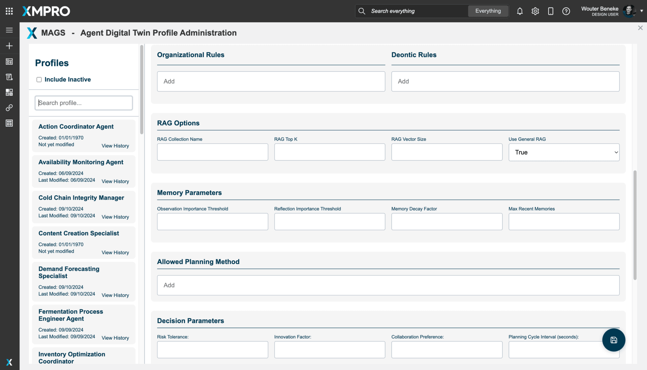
Task: View History for Availability Monitoring Agent
Action: click(115, 181)
